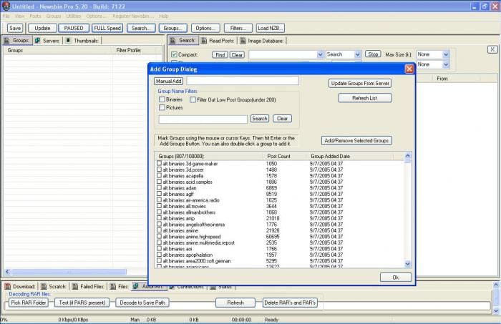Viewport: 501px width, 324px height.
Task: Click the PAUSED toolbar button
Action: 74,28
